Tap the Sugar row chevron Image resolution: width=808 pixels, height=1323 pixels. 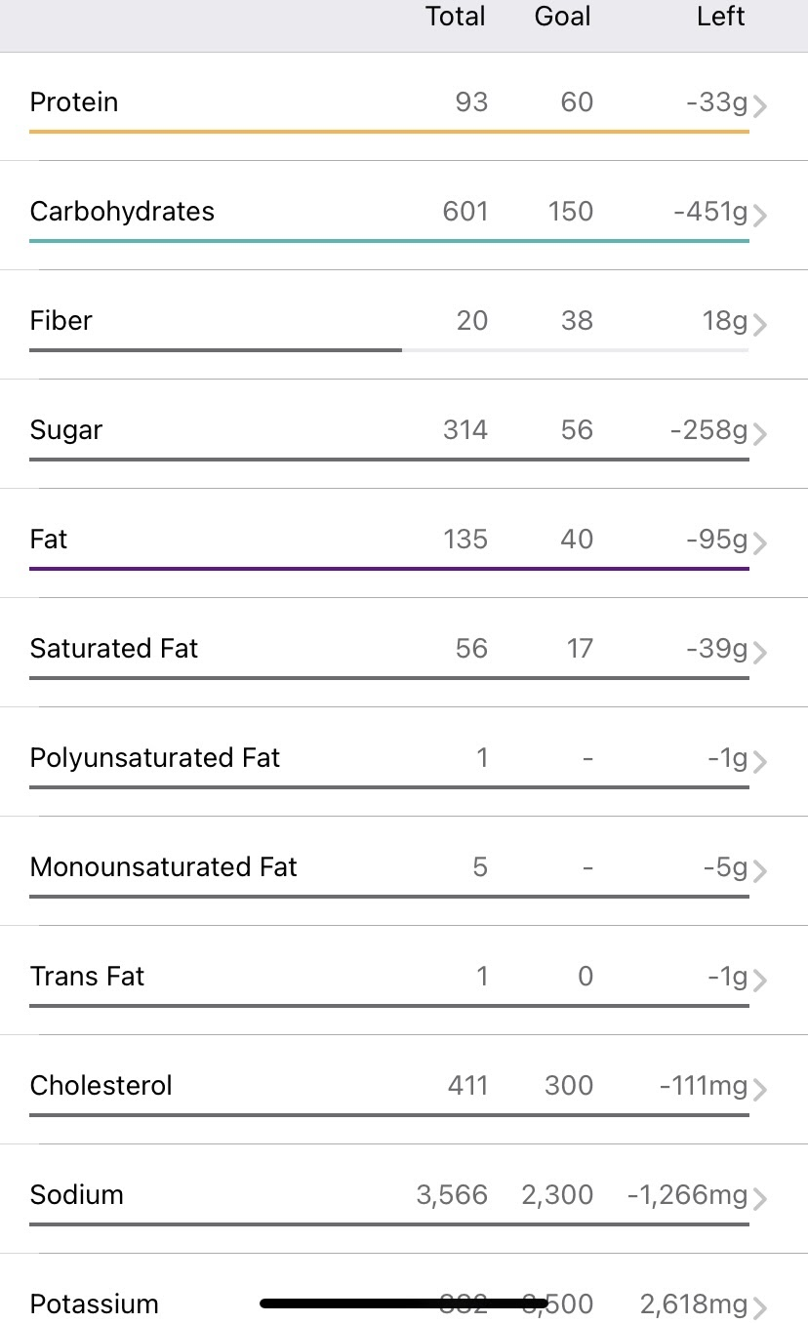(760, 434)
